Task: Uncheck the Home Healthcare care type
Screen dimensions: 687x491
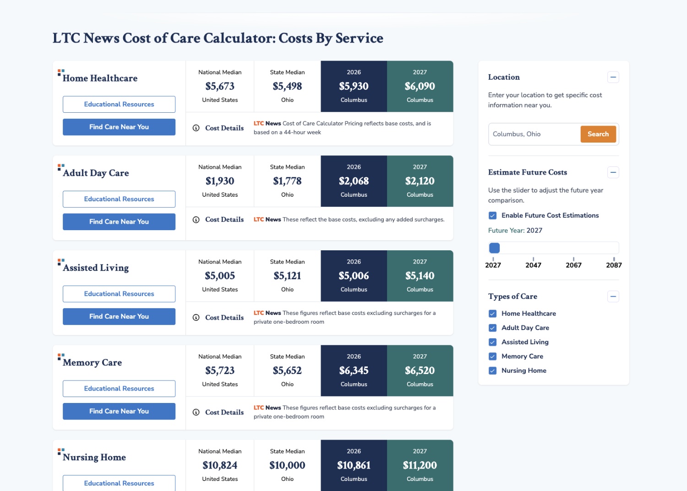Action: [493, 314]
